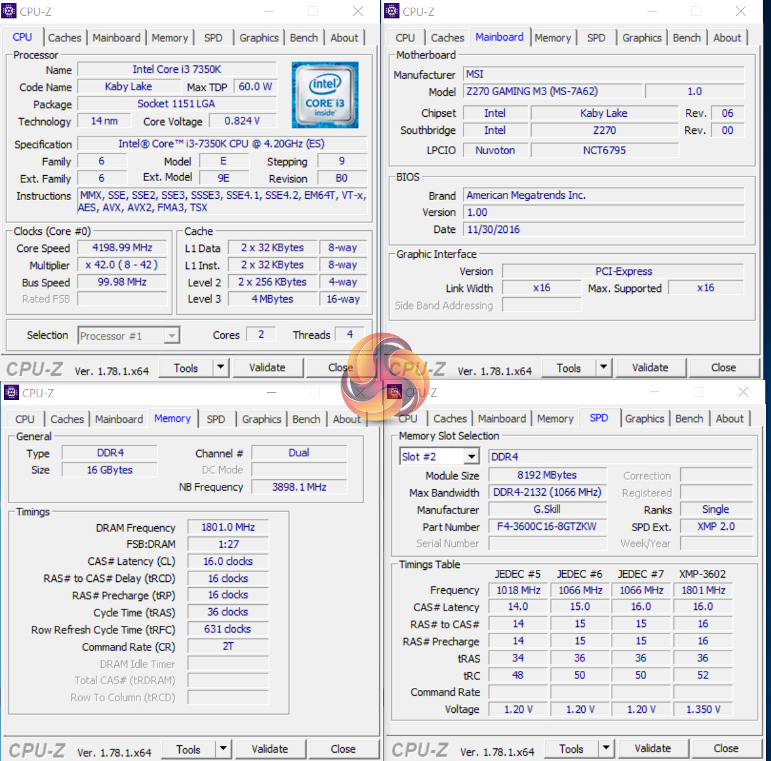Select SPD tab in Mainboard window

click(x=596, y=37)
